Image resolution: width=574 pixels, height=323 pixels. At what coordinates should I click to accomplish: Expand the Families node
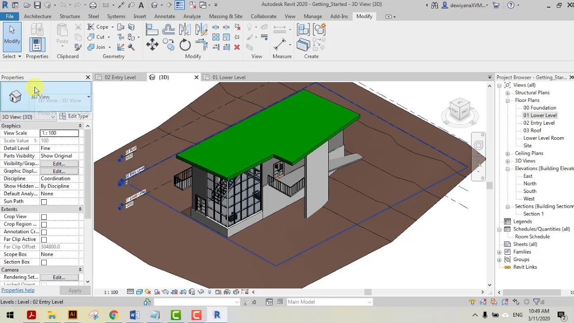500,252
